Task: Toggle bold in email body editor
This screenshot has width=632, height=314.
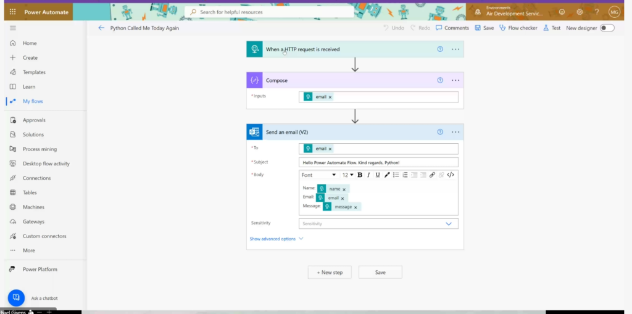Action: point(360,175)
